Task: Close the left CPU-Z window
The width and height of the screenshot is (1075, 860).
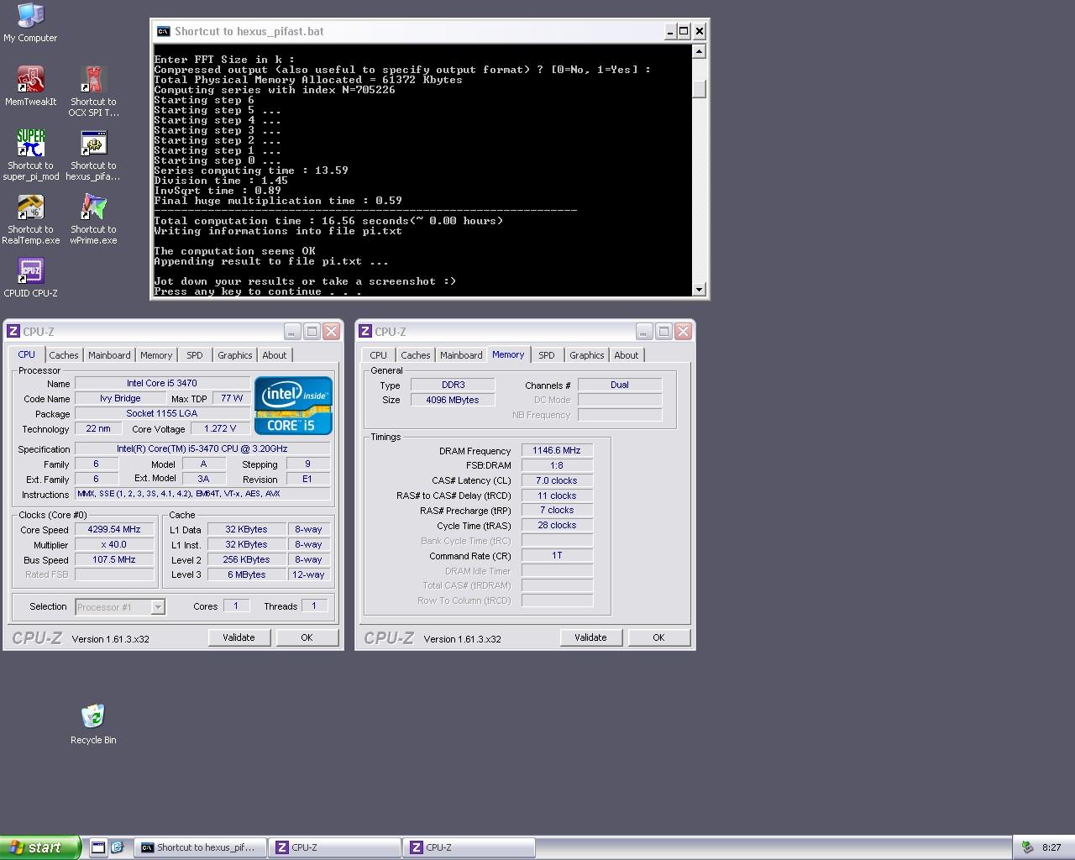Action: [x=331, y=331]
